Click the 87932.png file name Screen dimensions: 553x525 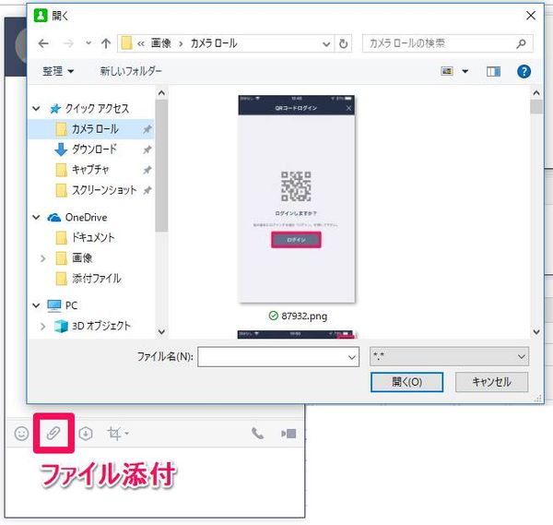coord(304,316)
